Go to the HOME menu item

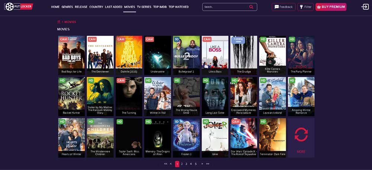point(55,7)
